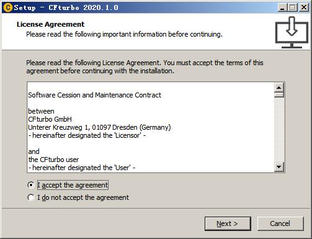Click the Unterer Kreuzweg Dresden address line
The image size is (312, 239).
99,127
